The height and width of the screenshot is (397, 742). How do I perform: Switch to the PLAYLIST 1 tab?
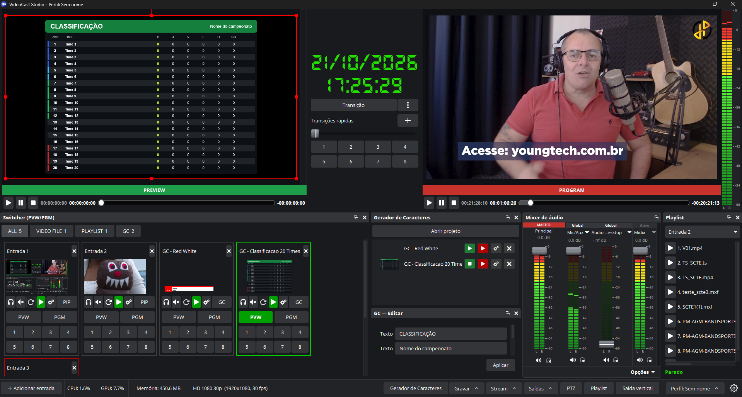point(94,231)
